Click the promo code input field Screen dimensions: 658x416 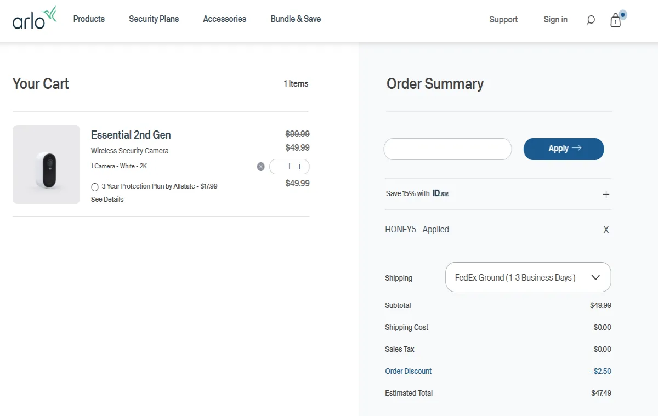pyautogui.click(x=447, y=149)
